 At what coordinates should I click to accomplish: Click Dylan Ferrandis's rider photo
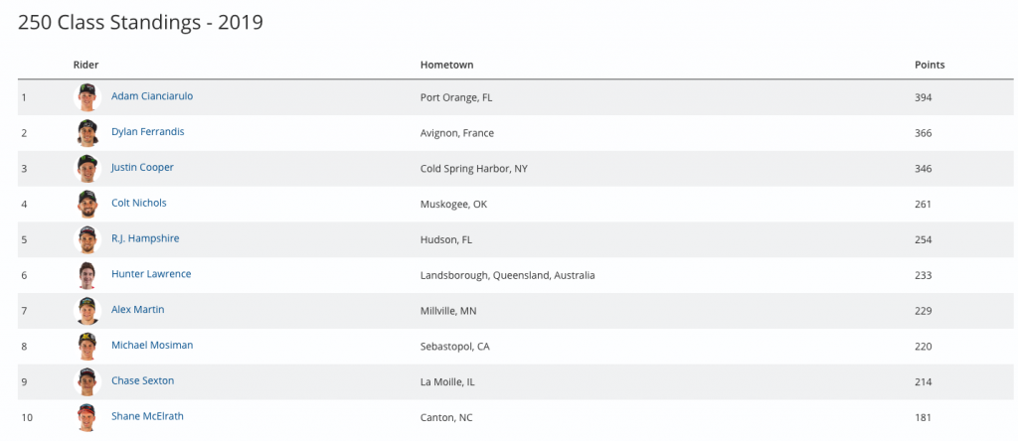88,133
